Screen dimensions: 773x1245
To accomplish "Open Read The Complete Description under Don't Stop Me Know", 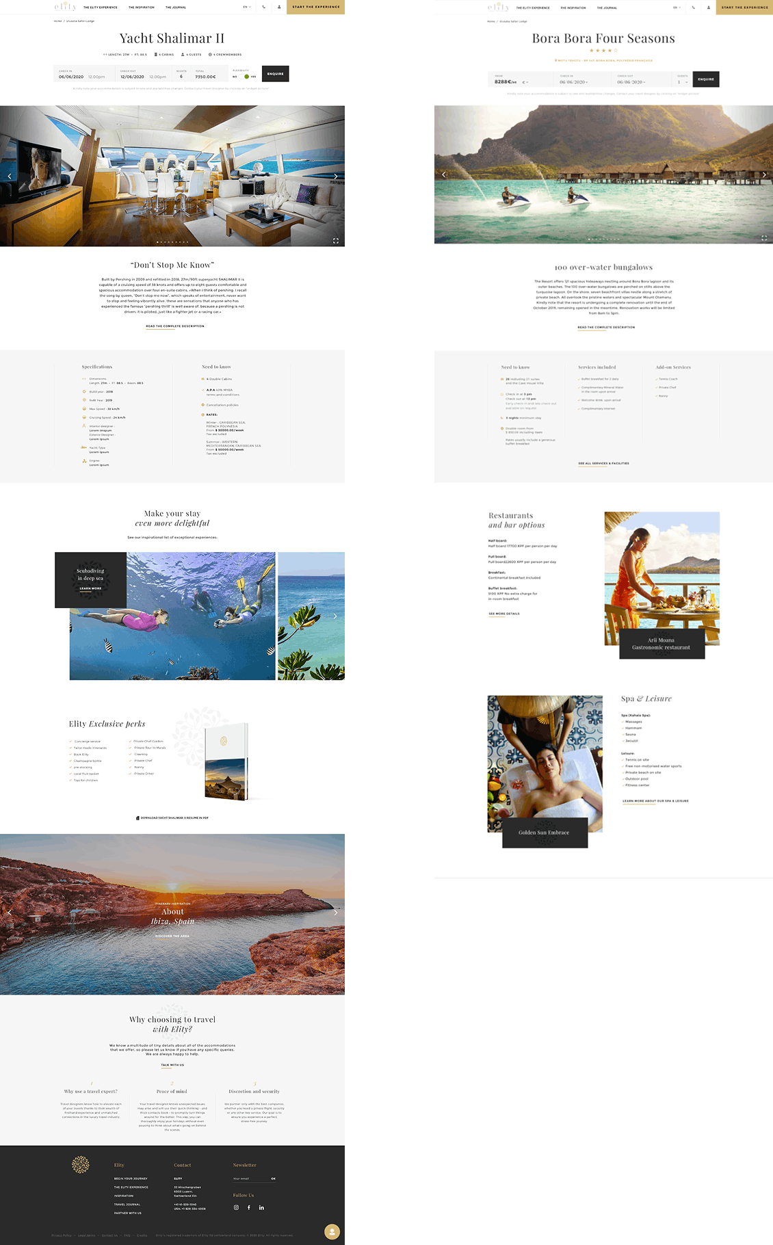I will pos(175,326).
